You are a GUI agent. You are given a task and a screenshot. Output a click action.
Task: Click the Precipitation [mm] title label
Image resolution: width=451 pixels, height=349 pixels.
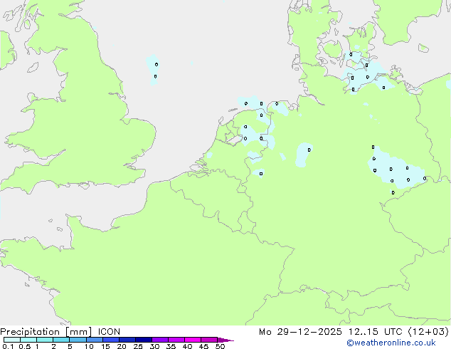coord(46,331)
